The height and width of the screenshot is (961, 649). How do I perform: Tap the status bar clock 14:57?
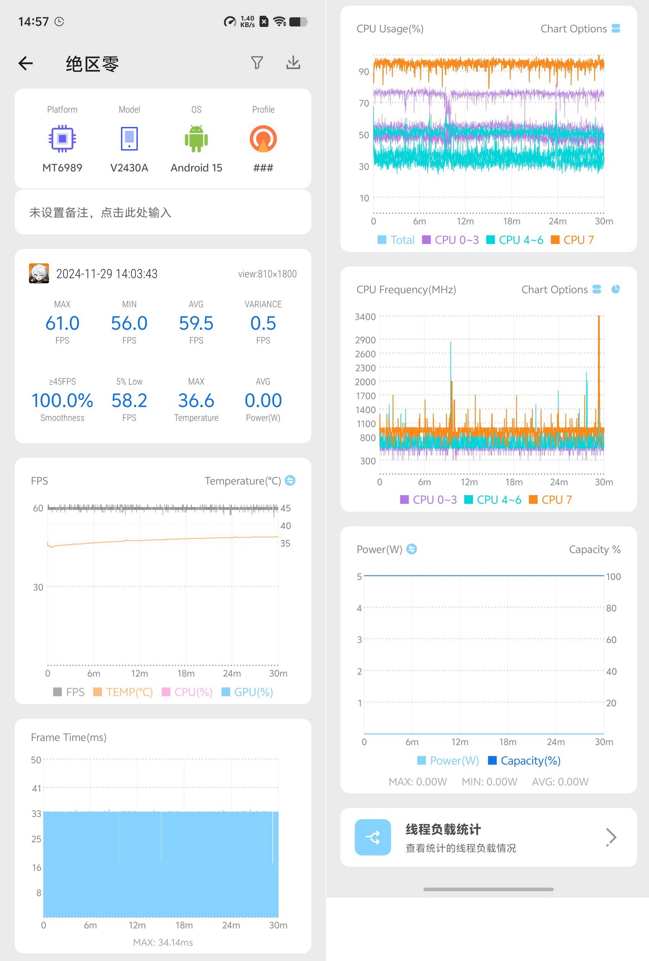pyautogui.click(x=34, y=22)
